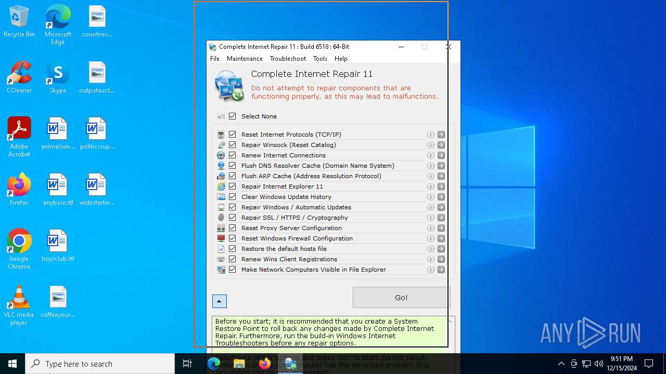
Task: Uncheck Reset Proxy Server Configuration
Action: (233, 228)
